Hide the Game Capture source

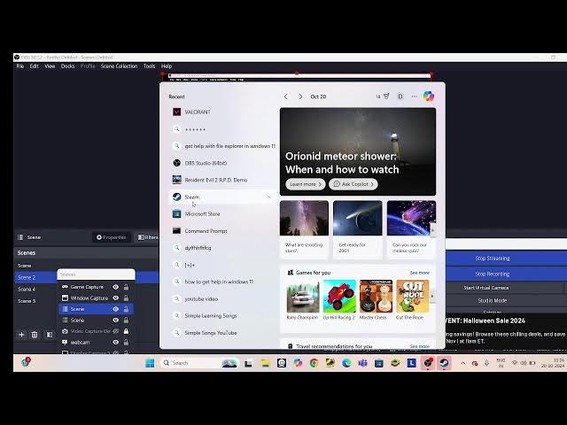[115, 287]
